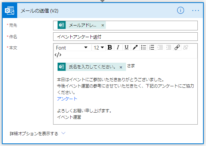206x146 pixels.
Task: Click the Outlook connector icon in header
Action: coord(10,11)
